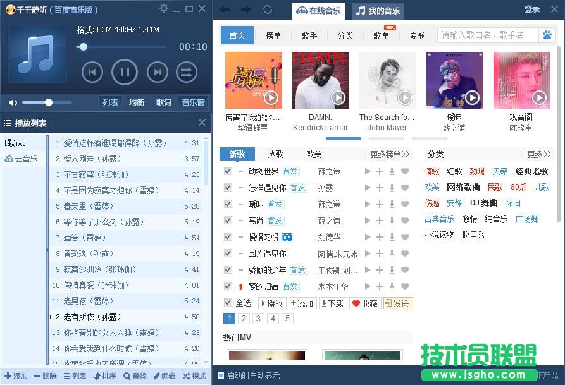Open the 列表 list menu in the playlist footer
The image size is (565, 385).
click(x=75, y=376)
